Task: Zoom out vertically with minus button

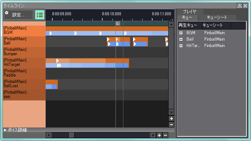Action: 171,125
